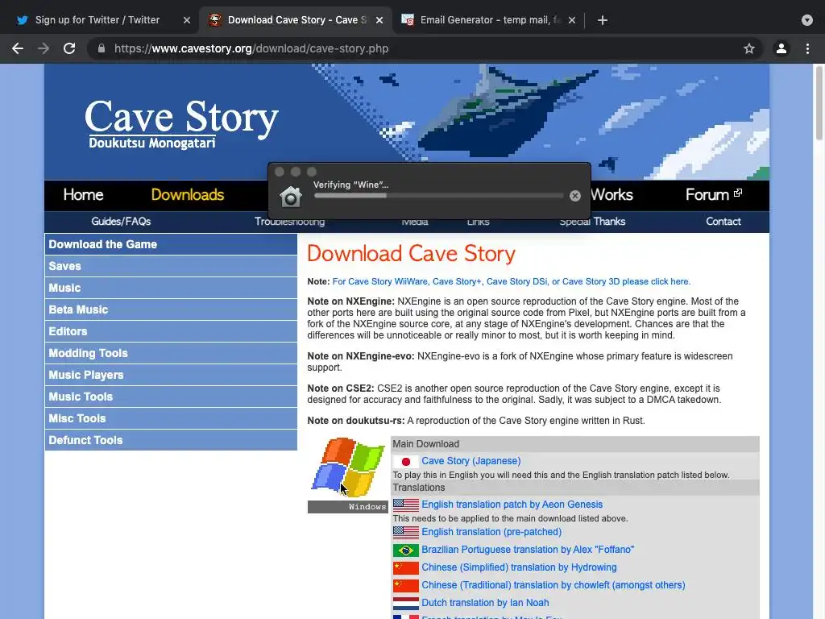The height and width of the screenshot is (619, 825).
Task: Bookmark this page with the star icon
Action: coord(749,48)
